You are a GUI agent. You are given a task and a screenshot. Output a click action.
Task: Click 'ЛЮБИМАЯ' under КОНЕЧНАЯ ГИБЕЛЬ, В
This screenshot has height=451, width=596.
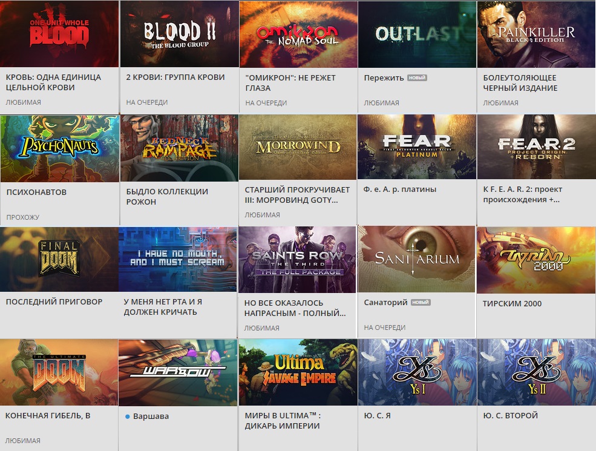point(23,441)
